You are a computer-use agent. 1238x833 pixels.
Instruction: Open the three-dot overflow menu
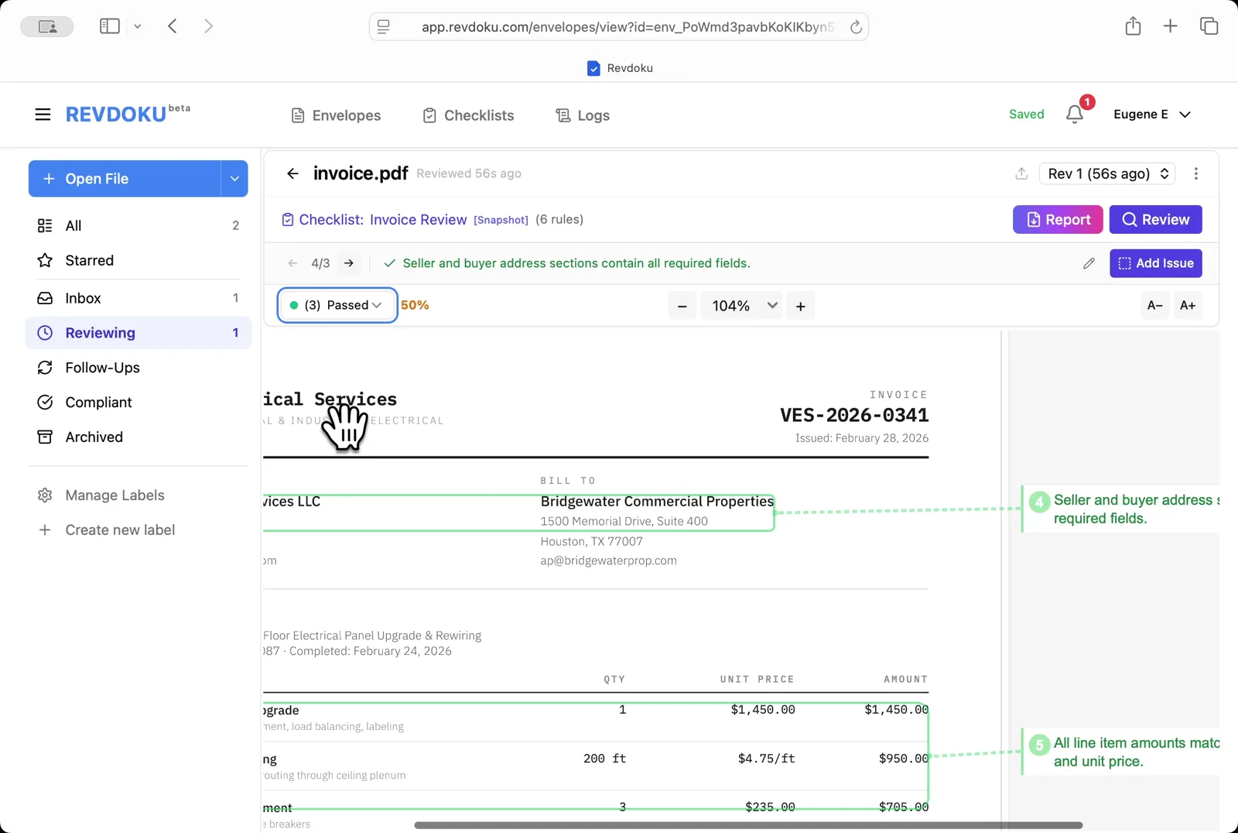[x=1195, y=173]
